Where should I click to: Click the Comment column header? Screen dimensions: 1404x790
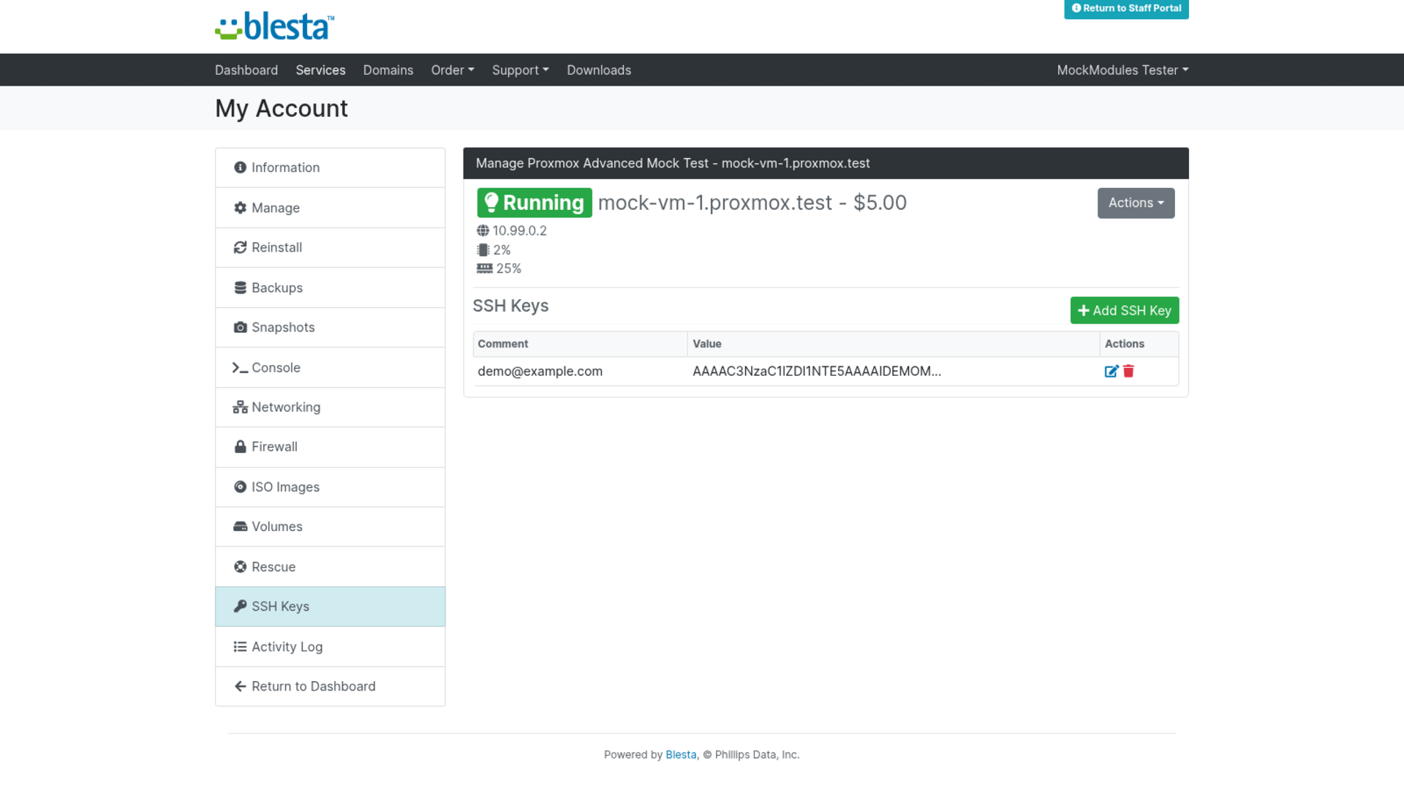(x=580, y=344)
